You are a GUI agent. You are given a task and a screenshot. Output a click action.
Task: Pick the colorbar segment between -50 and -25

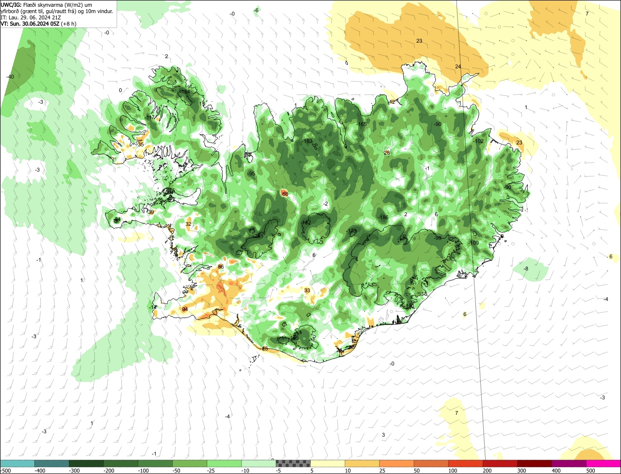tap(190, 463)
